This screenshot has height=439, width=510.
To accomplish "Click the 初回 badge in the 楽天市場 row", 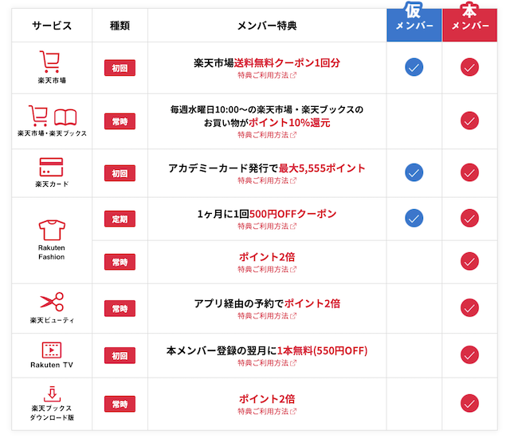I will point(120,68).
